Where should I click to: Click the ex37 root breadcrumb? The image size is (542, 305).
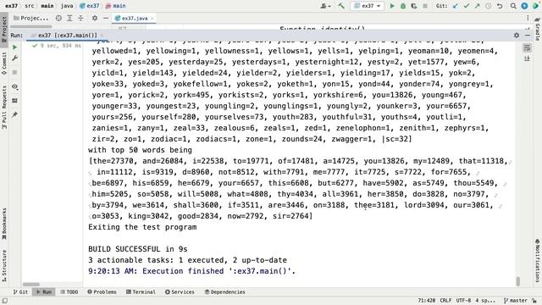click(x=11, y=6)
